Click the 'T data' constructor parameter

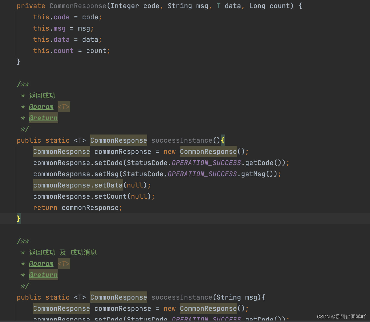tap(229, 6)
